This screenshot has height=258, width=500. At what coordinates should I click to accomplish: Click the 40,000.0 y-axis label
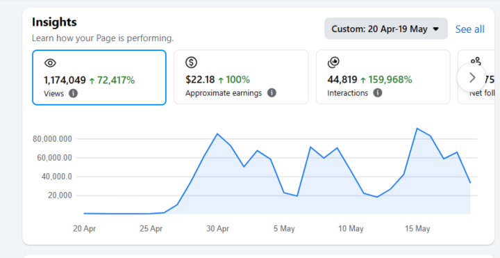point(57,177)
